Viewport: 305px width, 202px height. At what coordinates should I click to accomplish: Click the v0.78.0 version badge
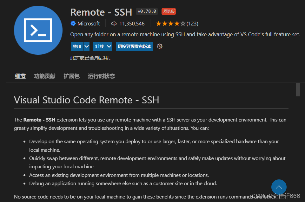point(147,11)
